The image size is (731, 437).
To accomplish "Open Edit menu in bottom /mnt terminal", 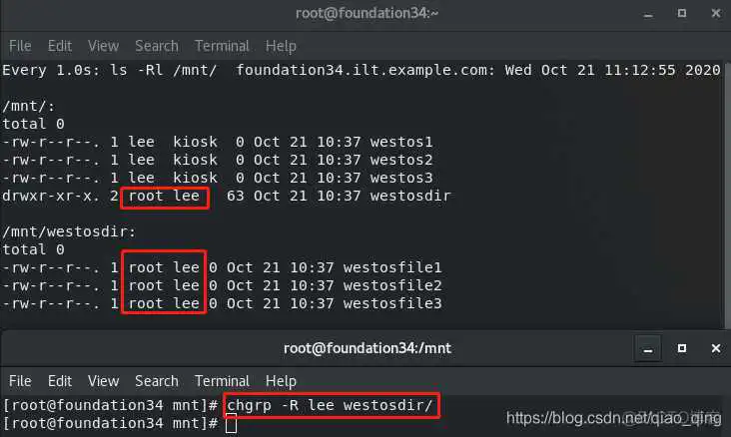I will click(60, 380).
